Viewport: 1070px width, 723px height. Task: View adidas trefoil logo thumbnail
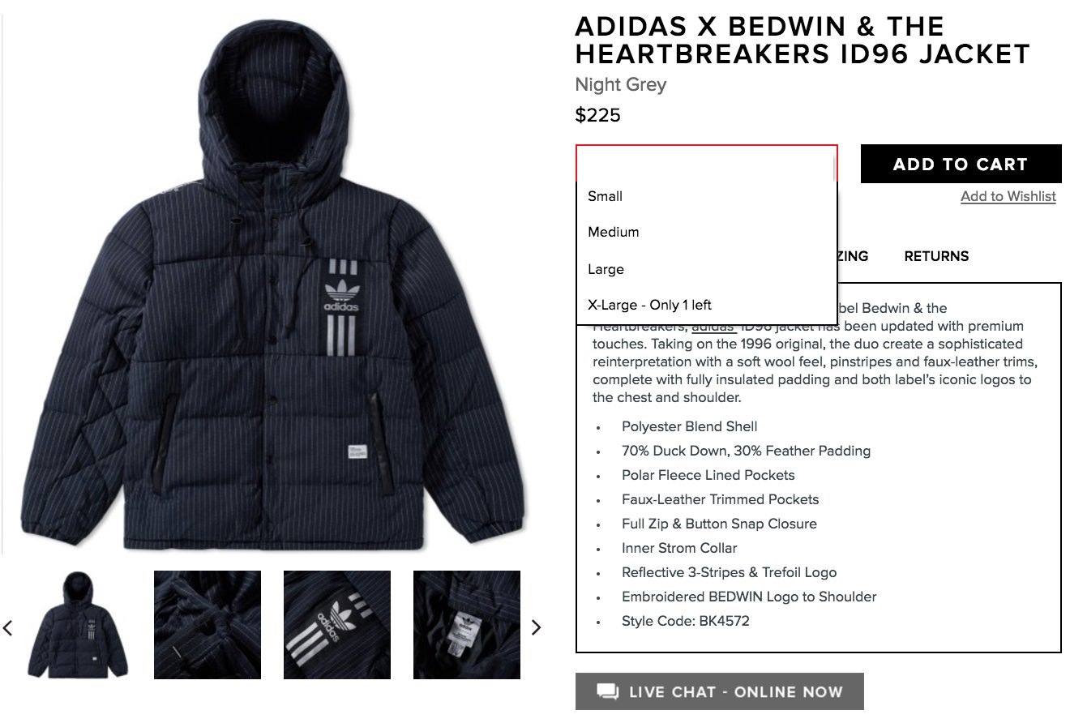[x=337, y=625]
